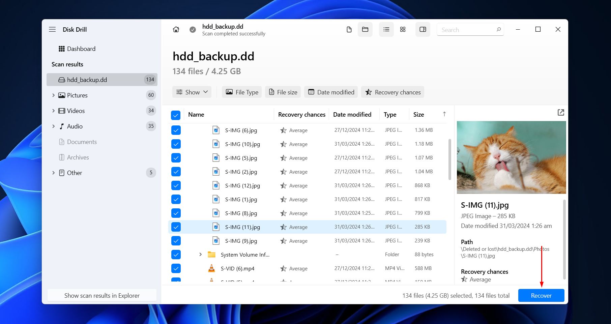This screenshot has height=324, width=611.
Task: Open the hamburger menu in Disk Drill sidebar
Action: [52, 29]
